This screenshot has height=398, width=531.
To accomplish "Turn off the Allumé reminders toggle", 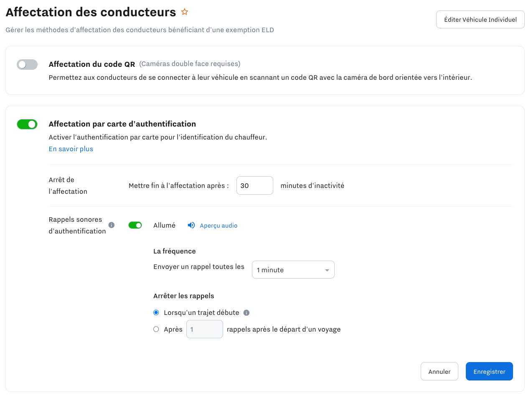I will pyautogui.click(x=135, y=225).
